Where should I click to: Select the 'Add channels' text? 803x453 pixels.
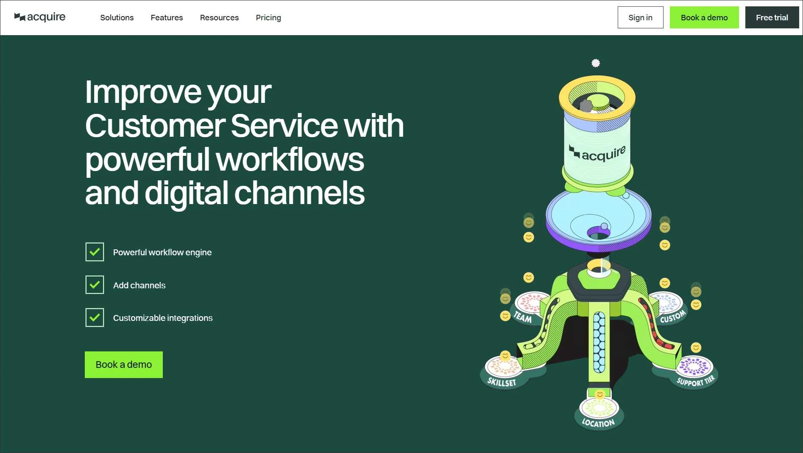[139, 285]
